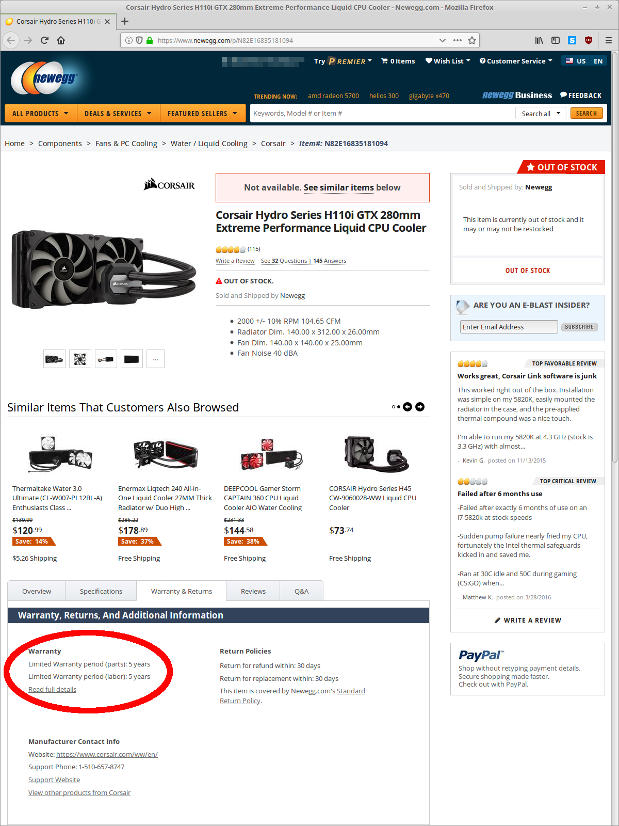This screenshot has height=826, width=619.
Task: Open the Search all category dropdown
Action: point(541,114)
